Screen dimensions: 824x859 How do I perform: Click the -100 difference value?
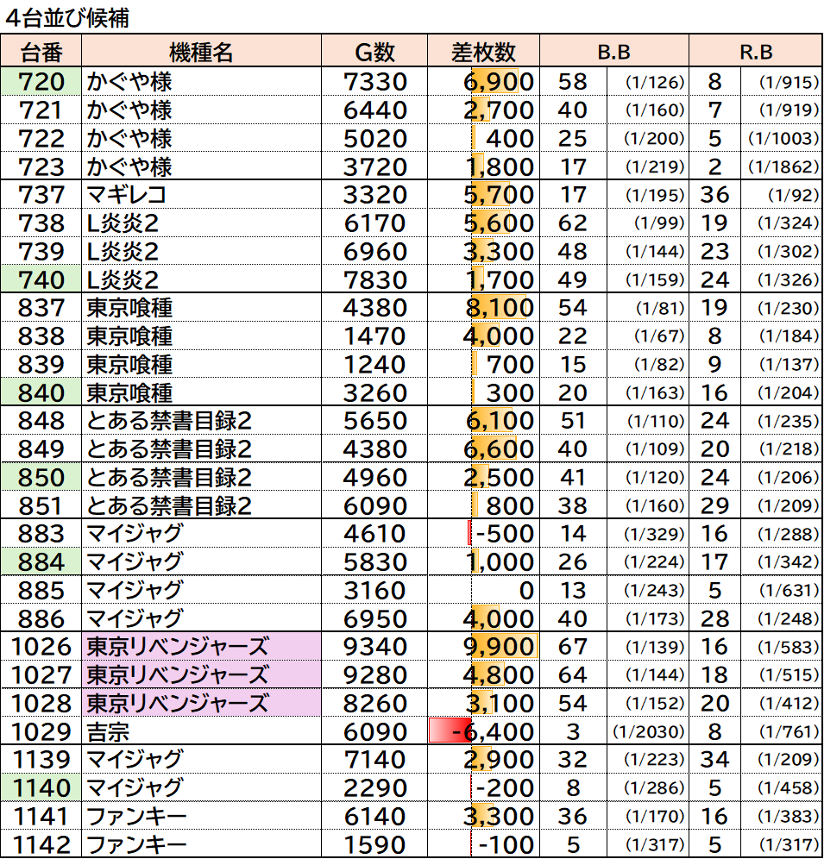[506, 844]
